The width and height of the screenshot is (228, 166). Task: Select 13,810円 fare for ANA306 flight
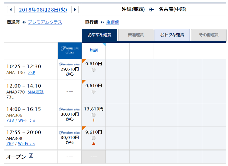tap(94, 115)
